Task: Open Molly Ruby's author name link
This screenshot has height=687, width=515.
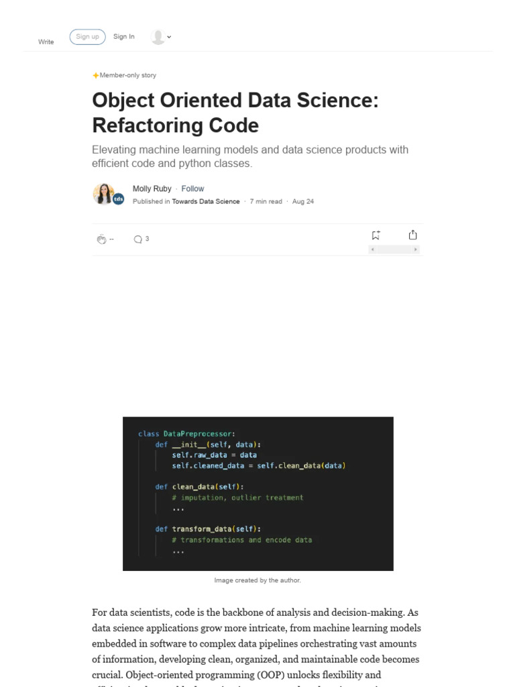Action: pyautogui.click(x=152, y=189)
